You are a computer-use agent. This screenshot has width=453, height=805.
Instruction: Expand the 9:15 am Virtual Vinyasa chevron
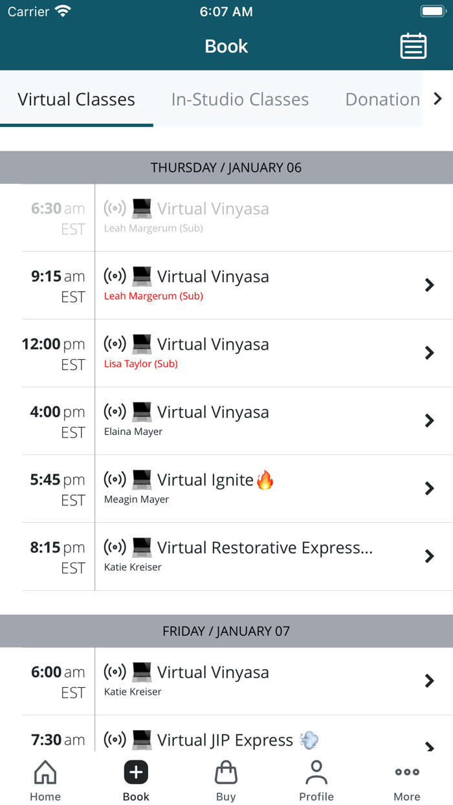click(429, 285)
